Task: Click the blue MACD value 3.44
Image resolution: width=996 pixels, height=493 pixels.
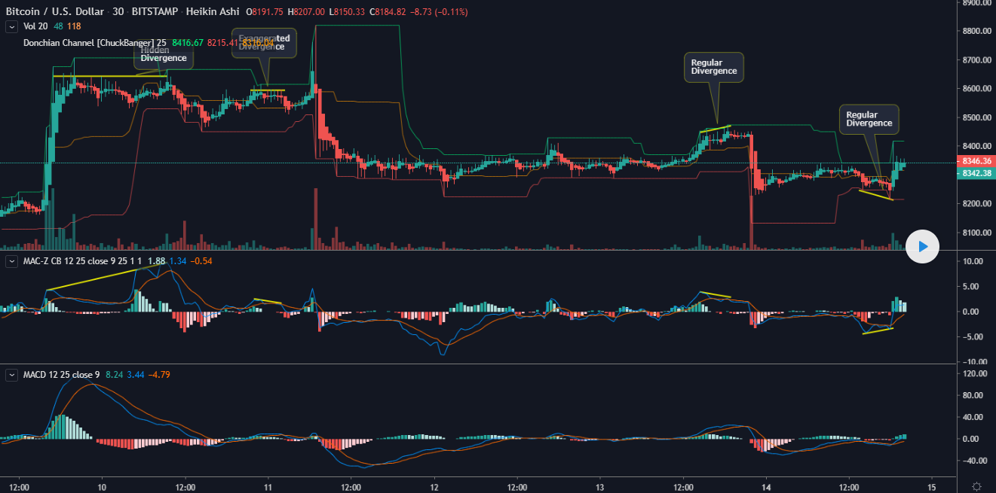Action: pos(136,374)
